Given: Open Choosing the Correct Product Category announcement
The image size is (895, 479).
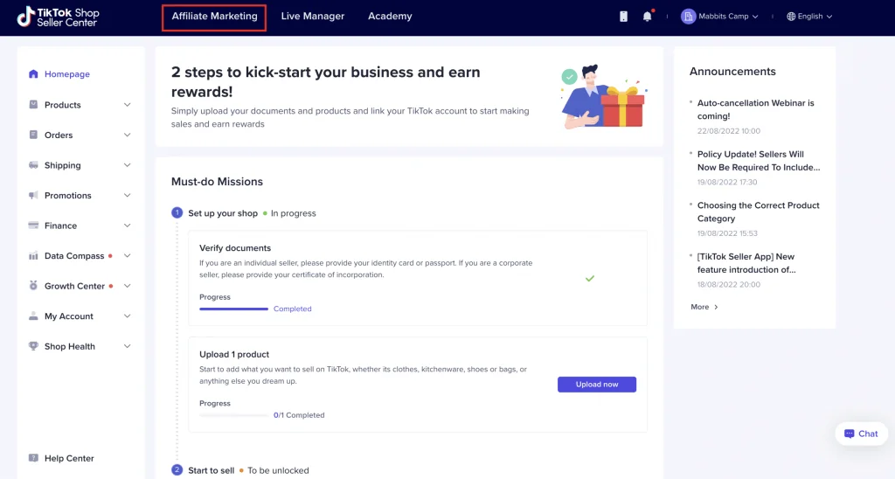Looking at the screenshot, I should pos(758,212).
